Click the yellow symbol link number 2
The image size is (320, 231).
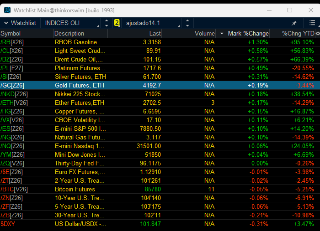click(x=117, y=23)
